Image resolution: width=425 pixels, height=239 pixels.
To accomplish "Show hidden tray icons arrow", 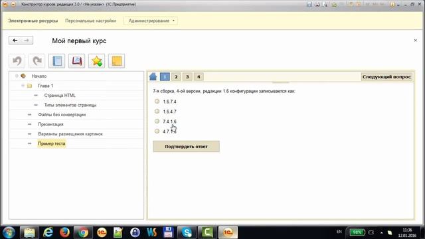I will (x=382, y=232).
